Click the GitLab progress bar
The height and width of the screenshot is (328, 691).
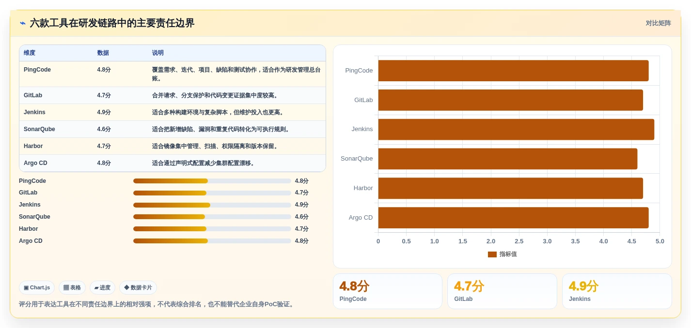212,193
